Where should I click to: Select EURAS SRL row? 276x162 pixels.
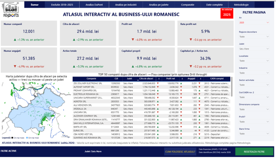[x=151, y=131]
